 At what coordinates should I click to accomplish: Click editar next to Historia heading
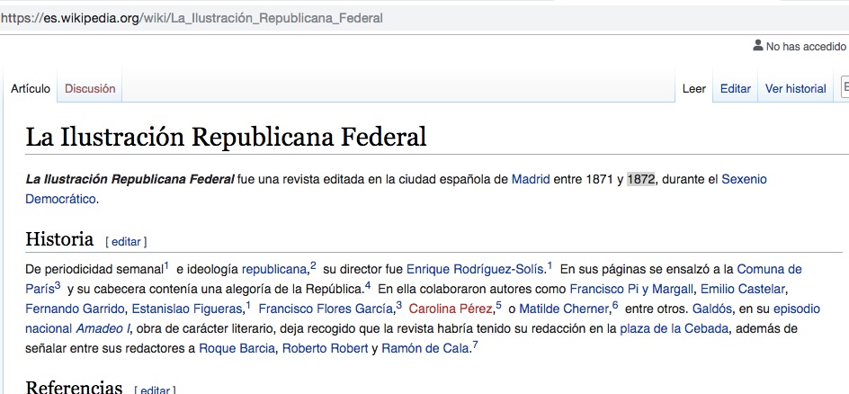pos(126,242)
